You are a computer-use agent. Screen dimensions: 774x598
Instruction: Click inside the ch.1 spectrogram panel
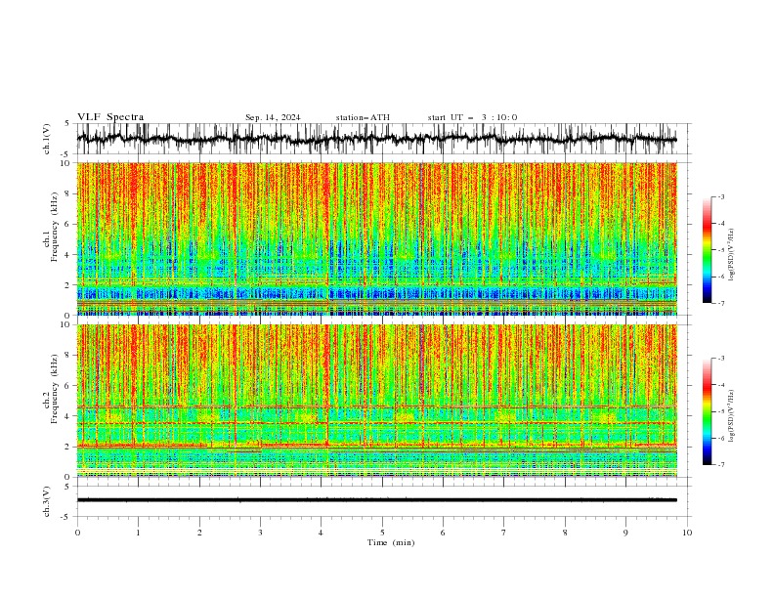[x=377, y=238]
